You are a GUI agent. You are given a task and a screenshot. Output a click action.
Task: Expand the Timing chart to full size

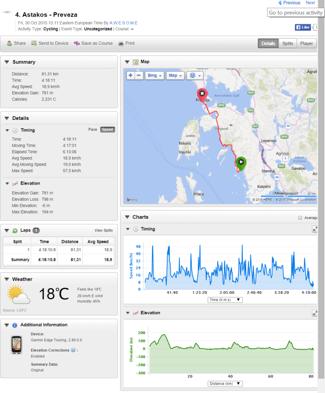click(315, 229)
